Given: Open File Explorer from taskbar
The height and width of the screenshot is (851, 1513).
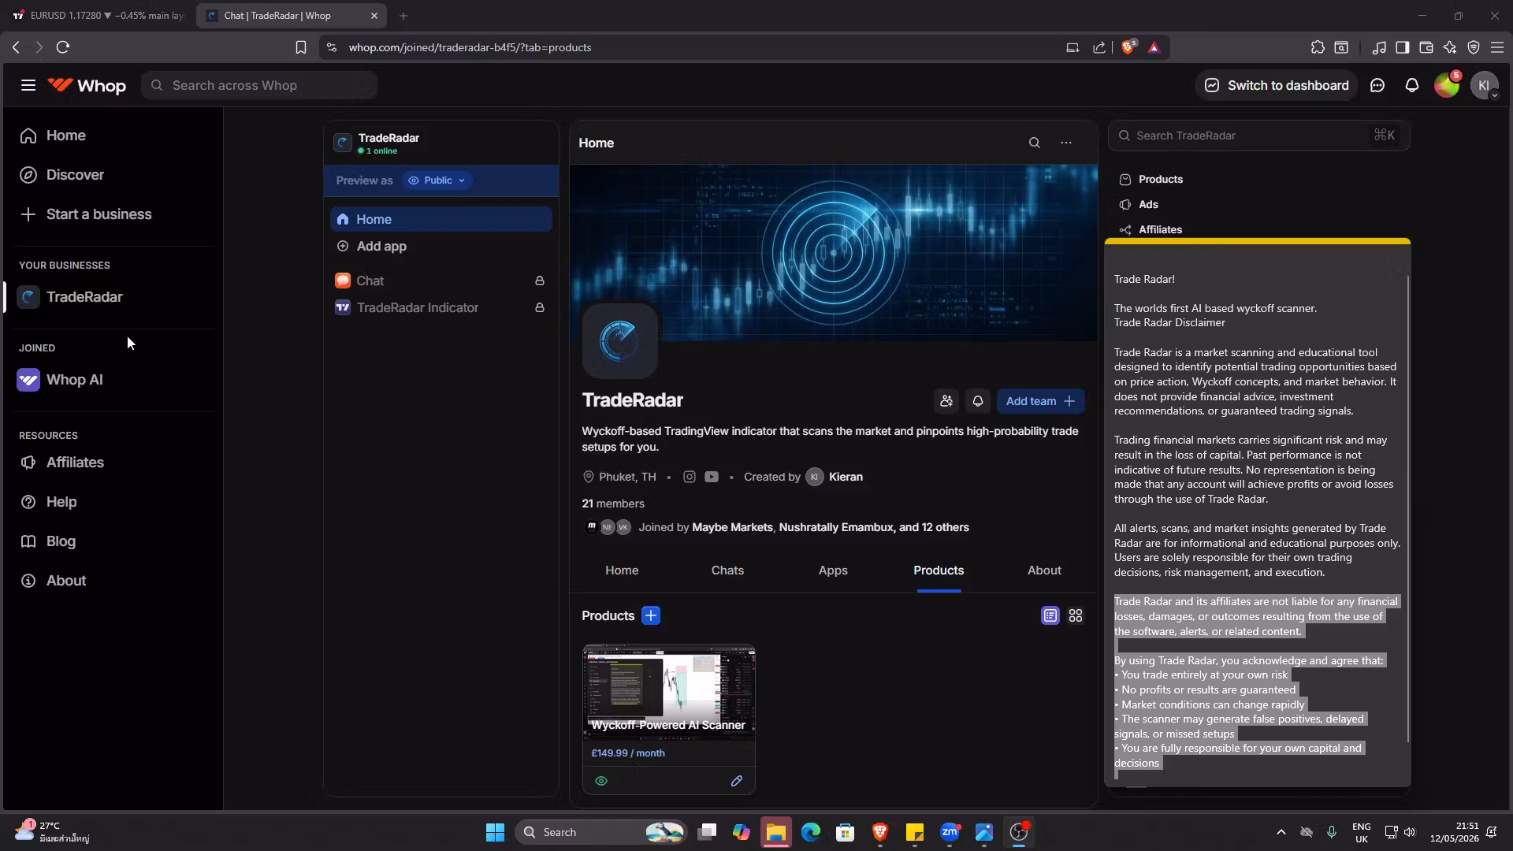Looking at the screenshot, I should pyautogui.click(x=776, y=832).
